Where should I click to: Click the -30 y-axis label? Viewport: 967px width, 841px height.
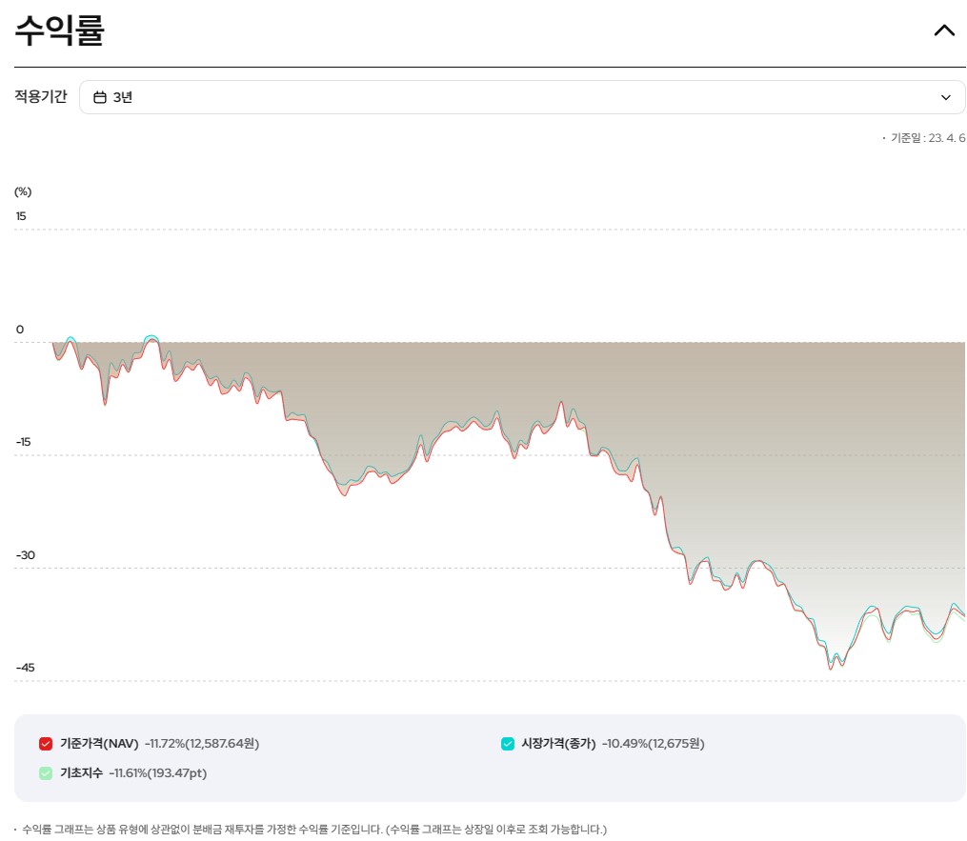pos(26,555)
